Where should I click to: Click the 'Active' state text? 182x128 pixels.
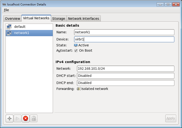83,45
